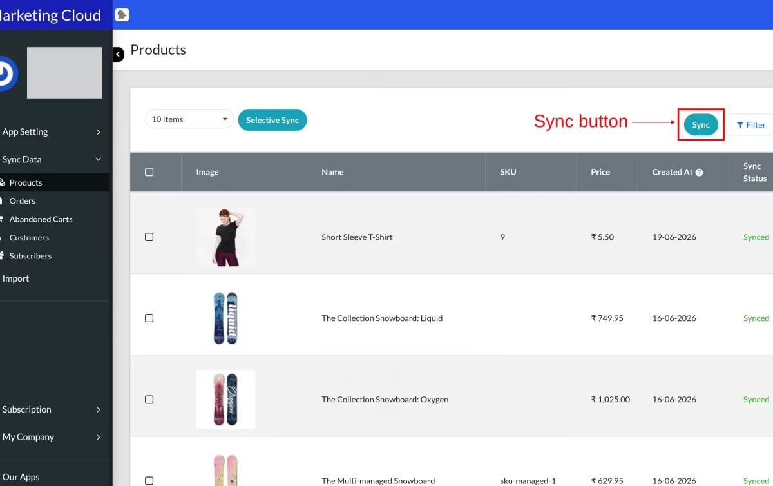Expand the Subscription menu chevron
The height and width of the screenshot is (486, 773).
point(99,410)
